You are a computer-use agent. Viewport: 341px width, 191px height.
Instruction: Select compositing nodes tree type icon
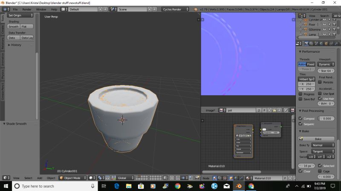point(220,178)
